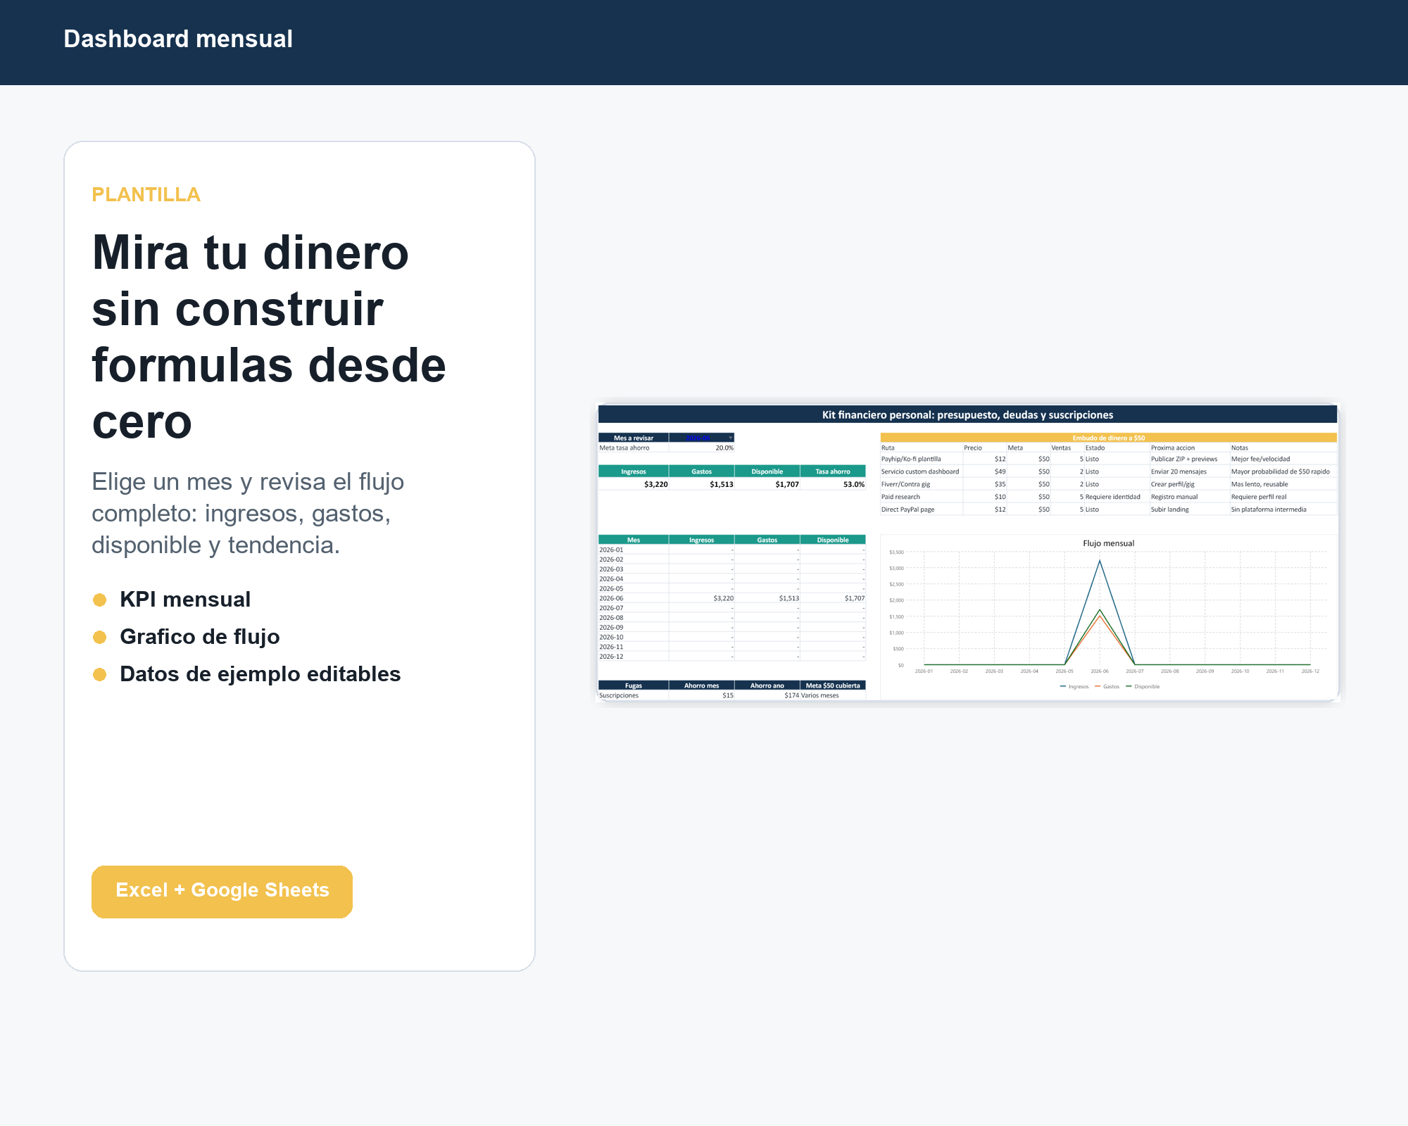Click the Dashboard mensual header title
This screenshot has height=1126, width=1408.
pos(178,39)
